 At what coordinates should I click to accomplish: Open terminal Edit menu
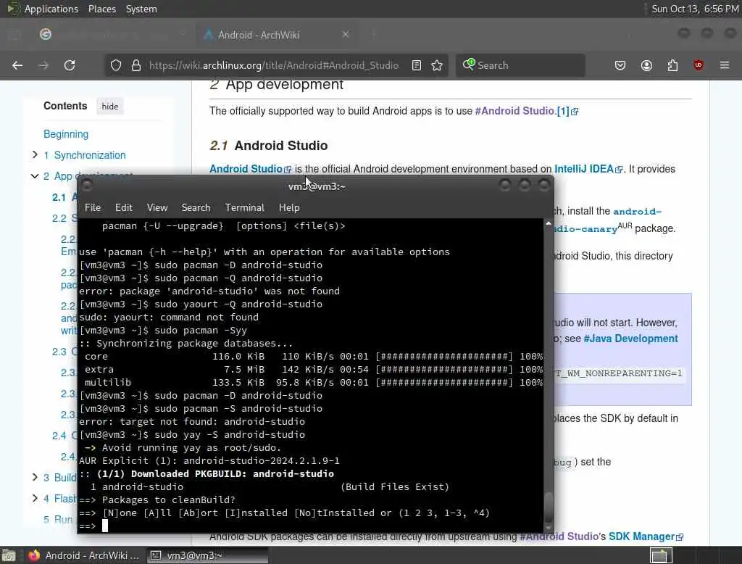pyautogui.click(x=123, y=207)
